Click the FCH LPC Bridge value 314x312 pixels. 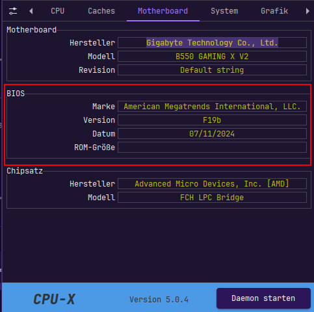click(212, 198)
